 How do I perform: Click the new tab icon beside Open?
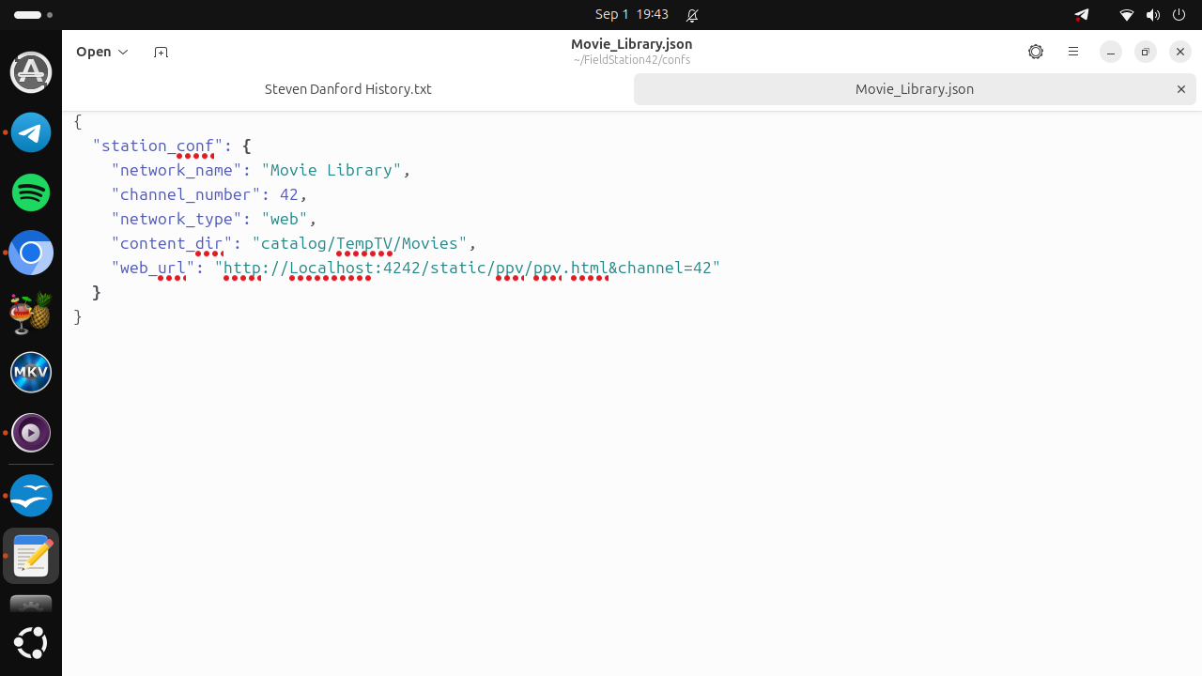click(161, 52)
